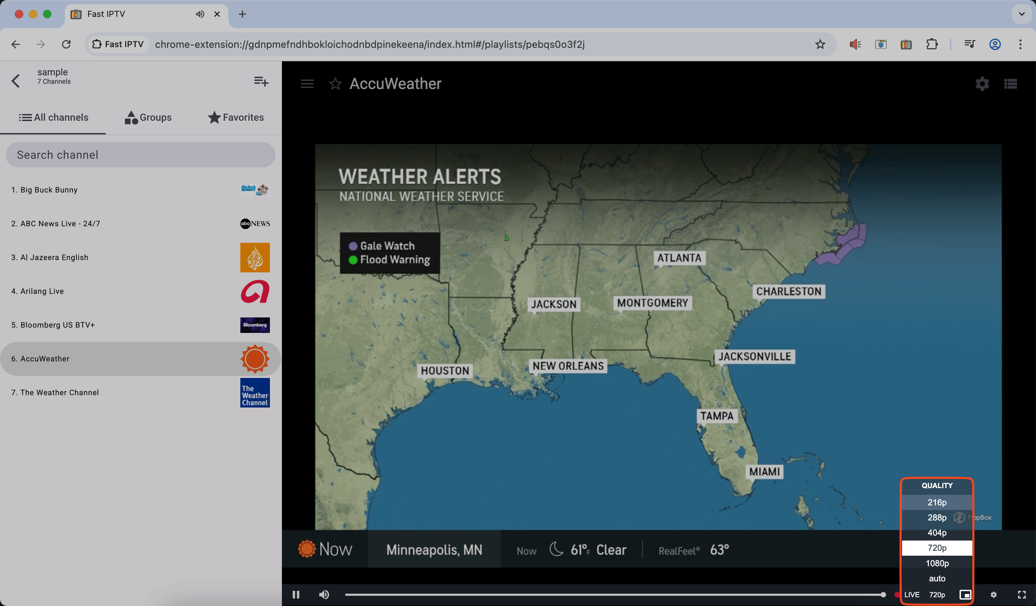Set quality to auto
The height and width of the screenshot is (606, 1036).
pos(937,579)
